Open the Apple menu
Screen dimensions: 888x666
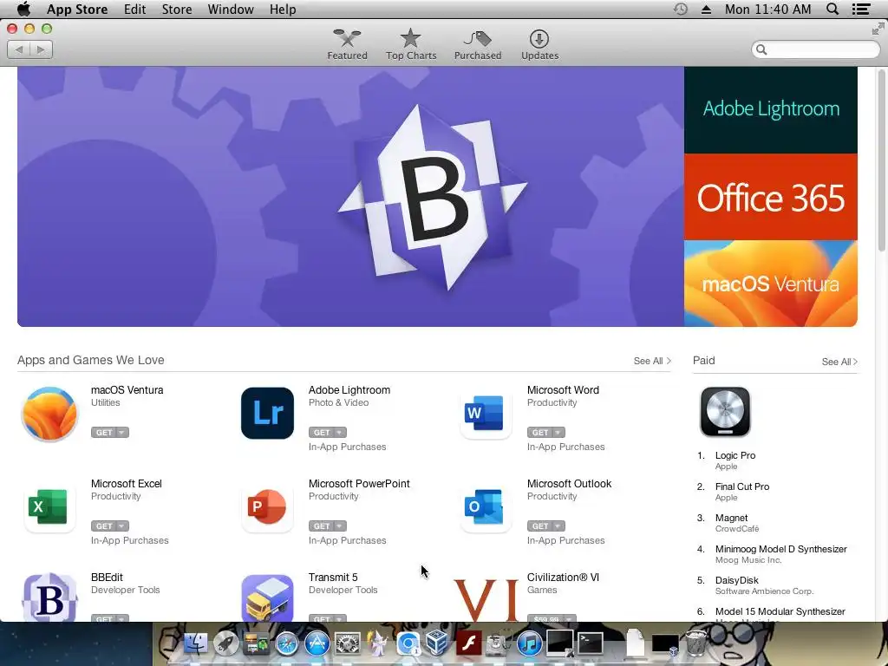pyautogui.click(x=23, y=9)
